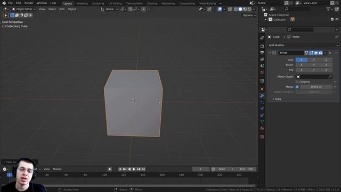341x192 pixels.
Task: Switch to wireframe viewport shading
Action: click(x=236, y=9)
